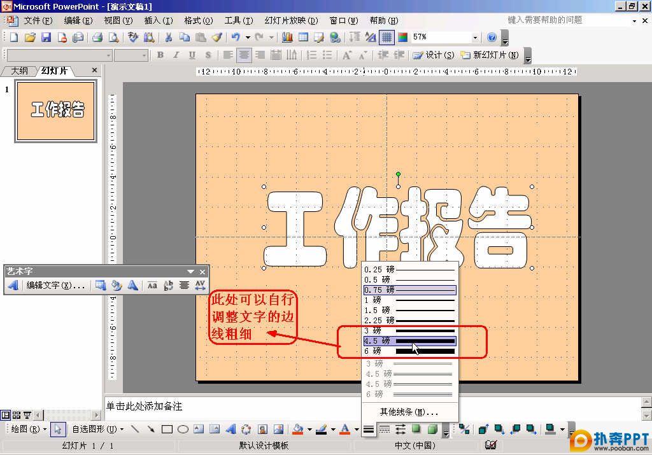
Task: Click the notes area 单击此处添加备注
Action: pyautogui.click(x=144, y=407)
